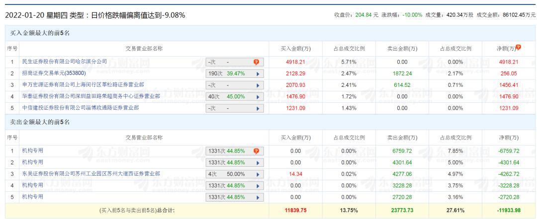This screenshot has width=537, height=219.
Task: Expand arrow for 华泰证券 40次 45.00% stats
Action: 258,97
